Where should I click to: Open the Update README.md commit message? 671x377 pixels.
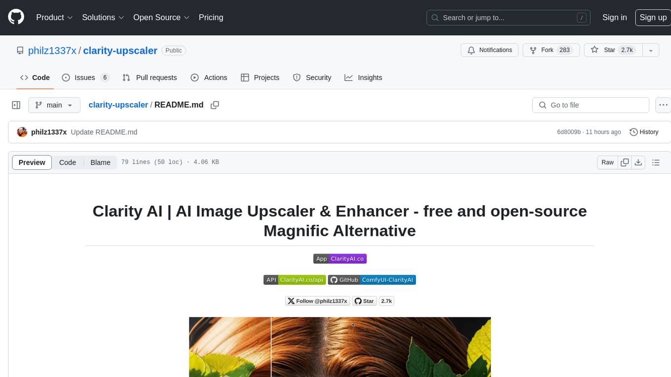pyautogui.click(x=104, y=132)
